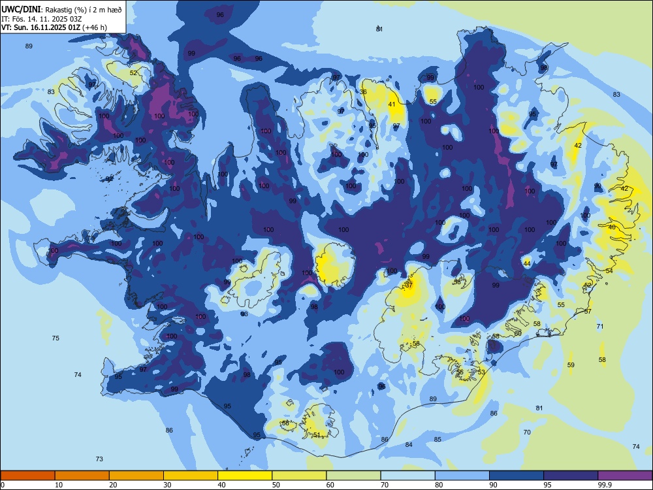Click the title line 'UWC/DINI: Rakastig (%) í 2 m hæð'

pyautogui.click(x=61, y=10)
